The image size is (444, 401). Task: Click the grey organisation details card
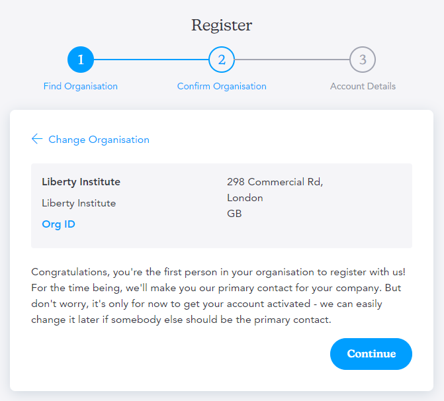pos(222,206)
